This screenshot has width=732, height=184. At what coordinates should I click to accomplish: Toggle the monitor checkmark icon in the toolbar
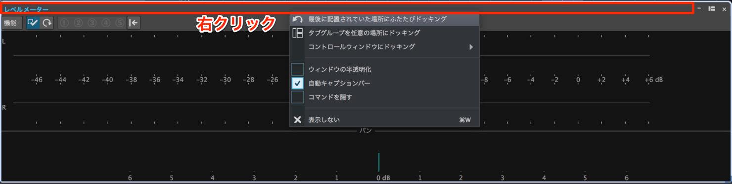point(33,23)
